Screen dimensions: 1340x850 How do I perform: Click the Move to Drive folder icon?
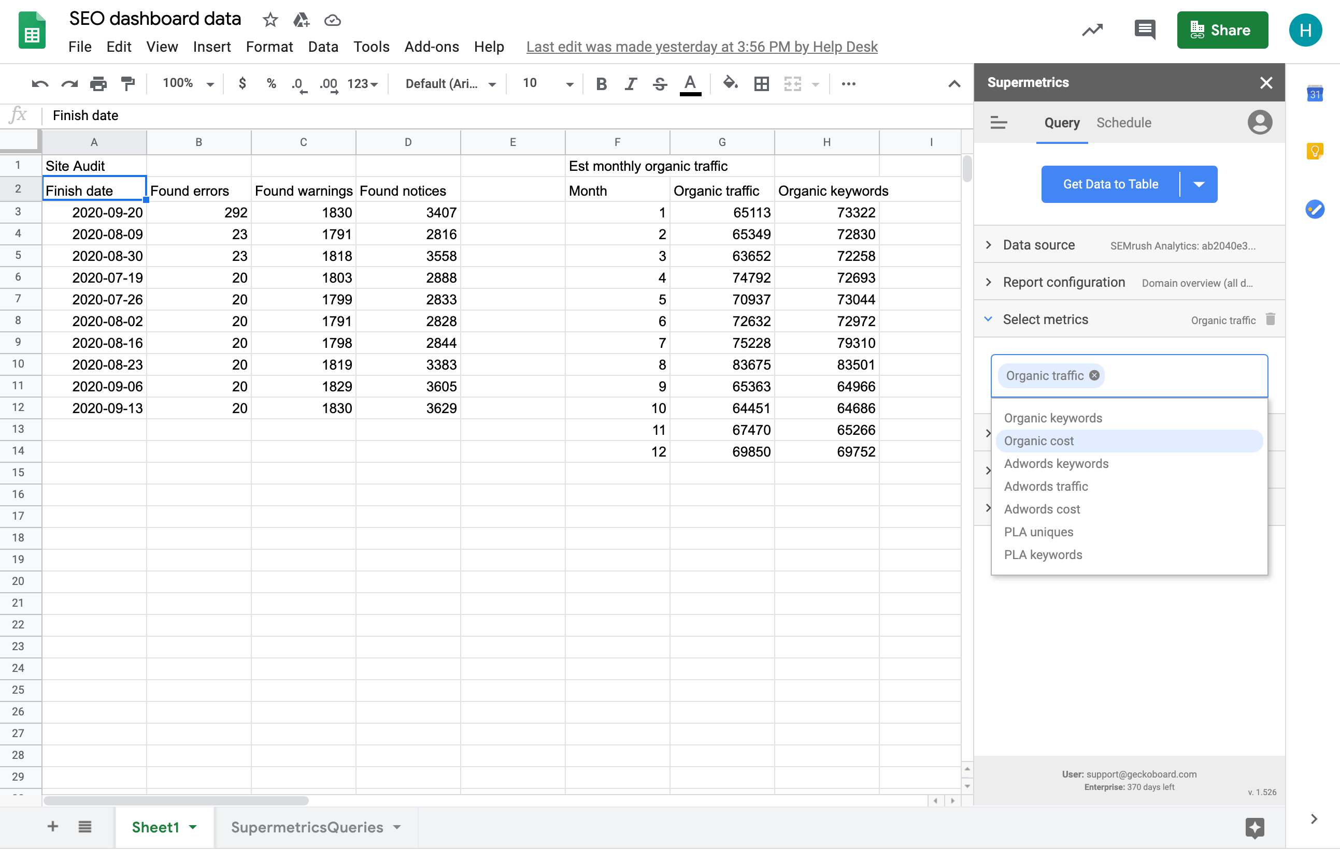(301, 20)
